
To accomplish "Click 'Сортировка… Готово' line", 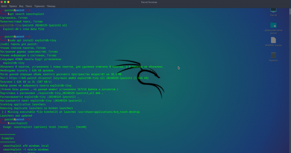I will (14, 18).
